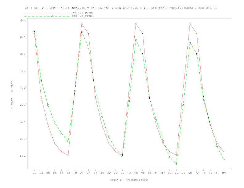Click the 8.0 y-axis tick label
Image resolution: width=244 pixels, height=188 pixels.
22,54
